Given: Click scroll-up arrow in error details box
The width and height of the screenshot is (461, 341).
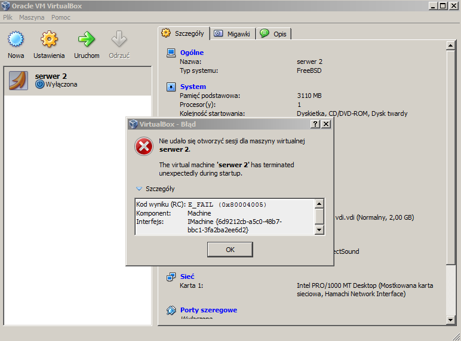Looking at the screenshot, I should click(x=319, y=204).
